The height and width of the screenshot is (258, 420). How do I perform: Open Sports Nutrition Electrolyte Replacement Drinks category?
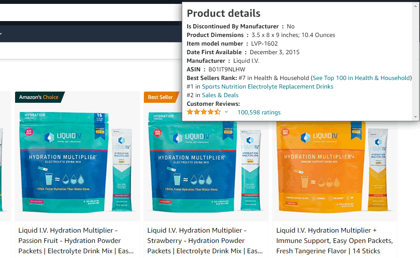pos(268,86)
